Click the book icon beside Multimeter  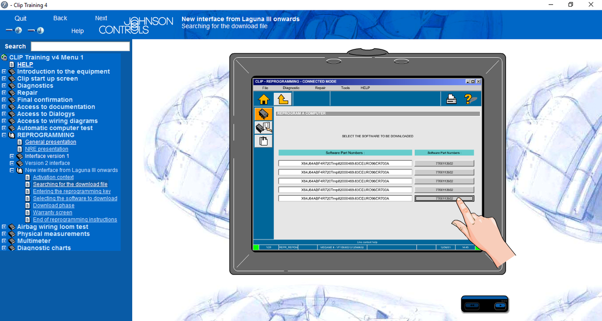[12, 241]
